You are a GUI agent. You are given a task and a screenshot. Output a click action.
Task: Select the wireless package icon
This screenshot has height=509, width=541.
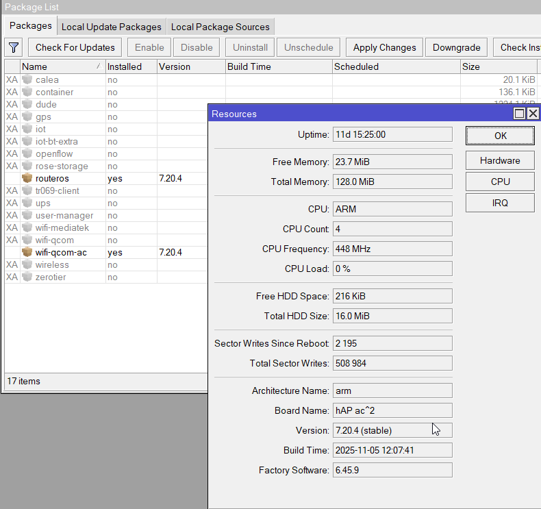[27, 264]
